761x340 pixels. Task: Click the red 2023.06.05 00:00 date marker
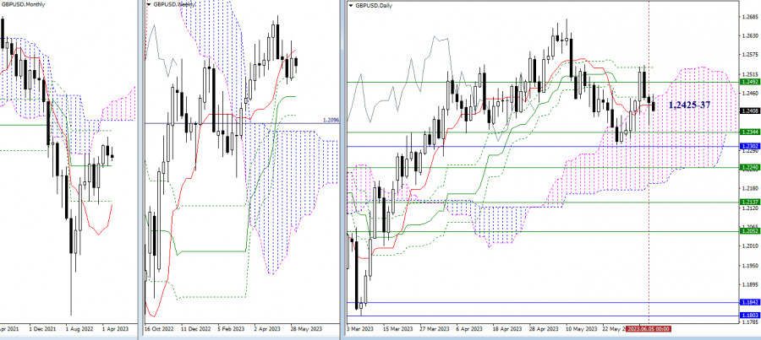649,328
